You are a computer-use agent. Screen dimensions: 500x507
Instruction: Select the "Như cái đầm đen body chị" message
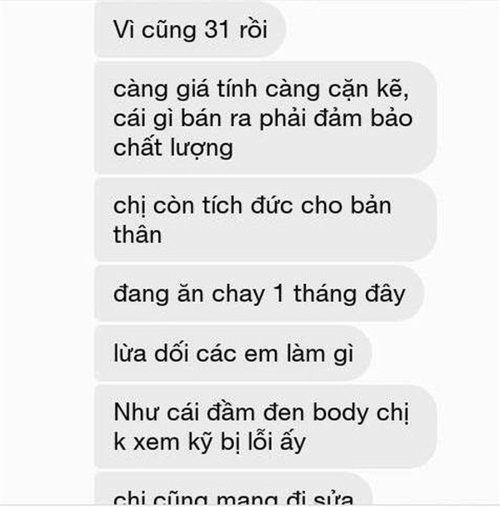pyautogui.click(x=265, y=427)
